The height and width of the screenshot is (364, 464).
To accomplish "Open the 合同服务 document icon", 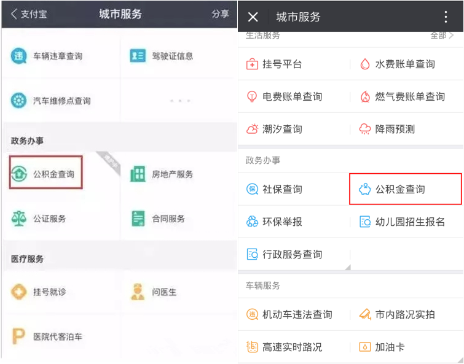I will [138, 218].
